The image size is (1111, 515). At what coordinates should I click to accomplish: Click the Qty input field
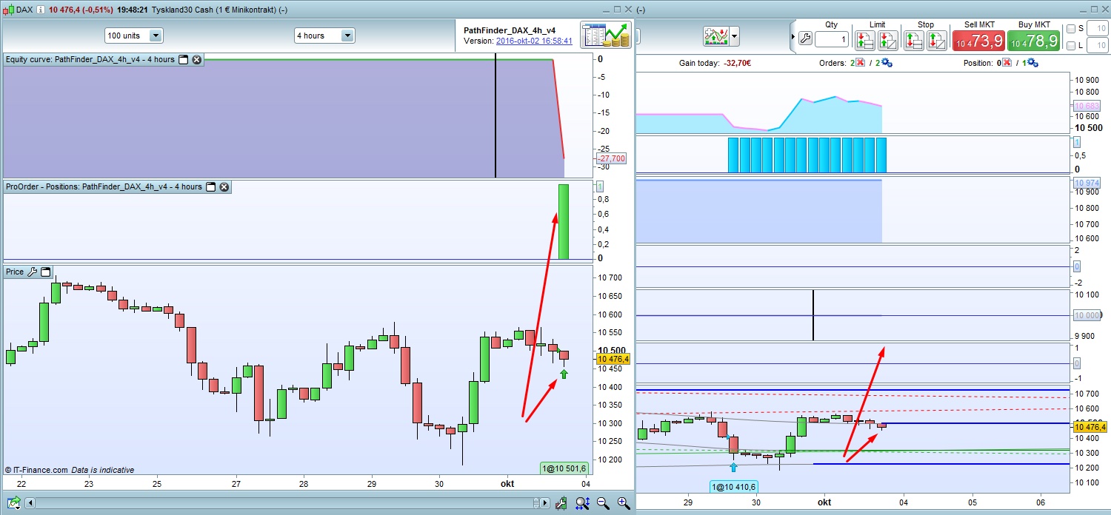coord(832,39)
